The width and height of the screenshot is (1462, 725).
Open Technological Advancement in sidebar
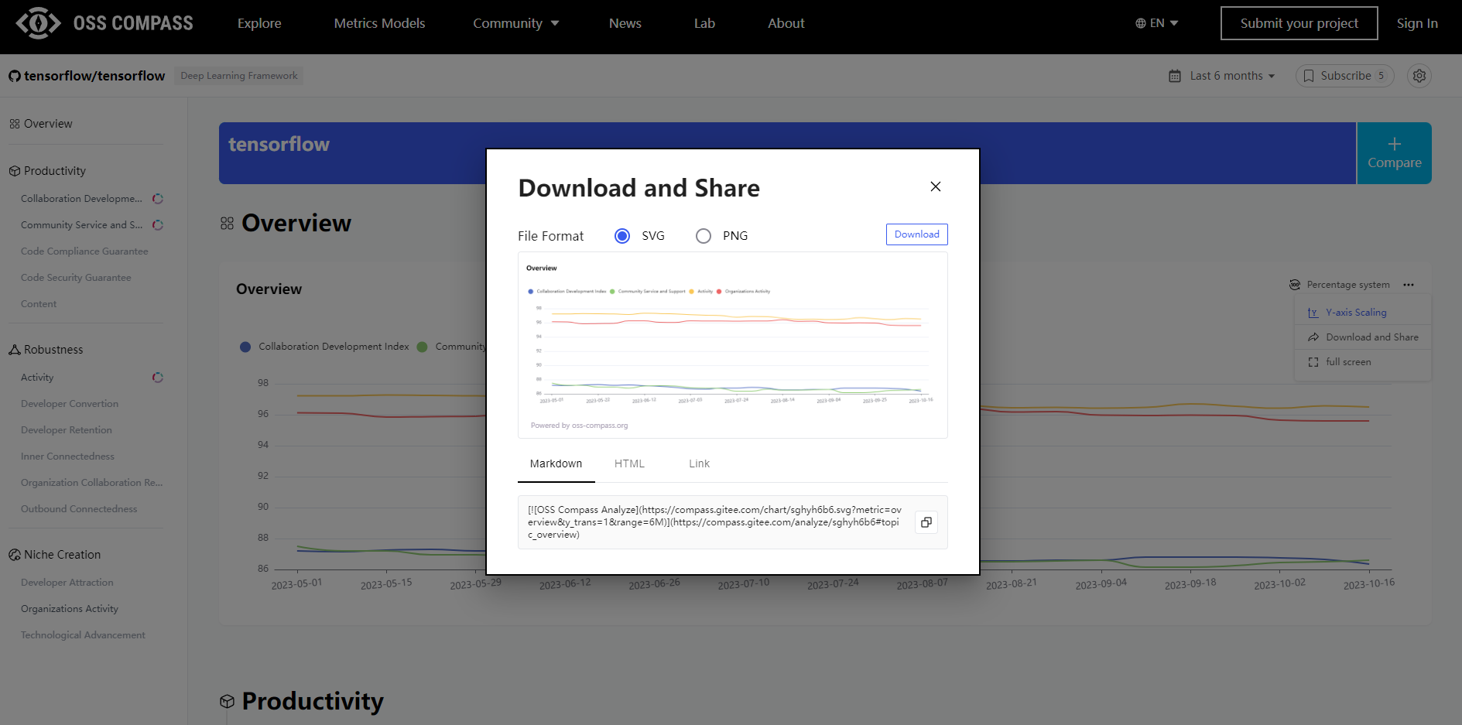tap(83, 635)
